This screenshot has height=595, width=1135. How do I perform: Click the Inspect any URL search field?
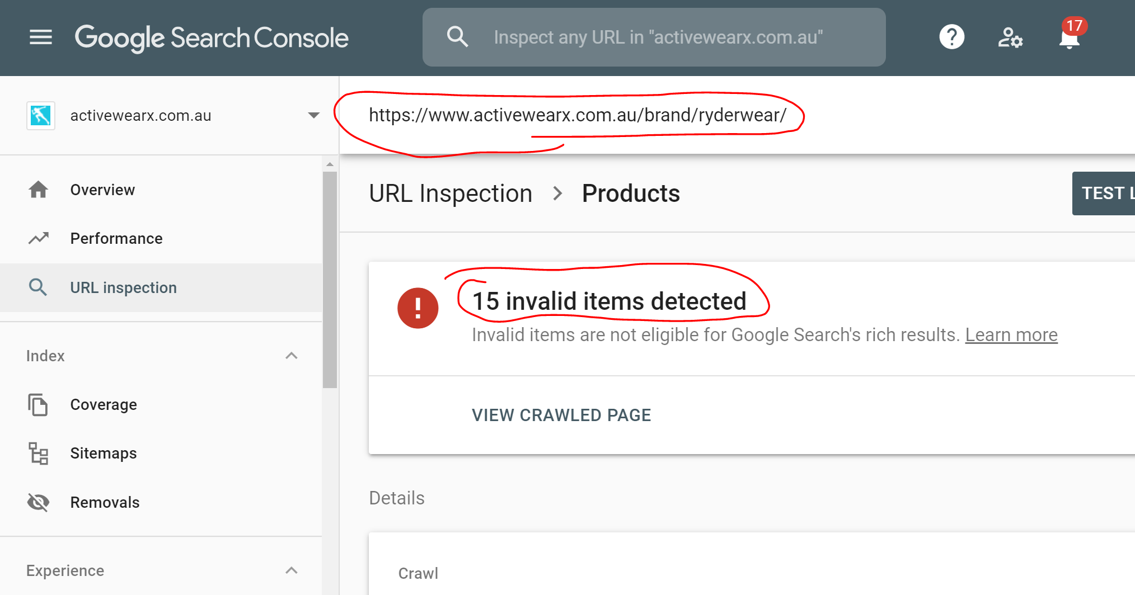658,37
